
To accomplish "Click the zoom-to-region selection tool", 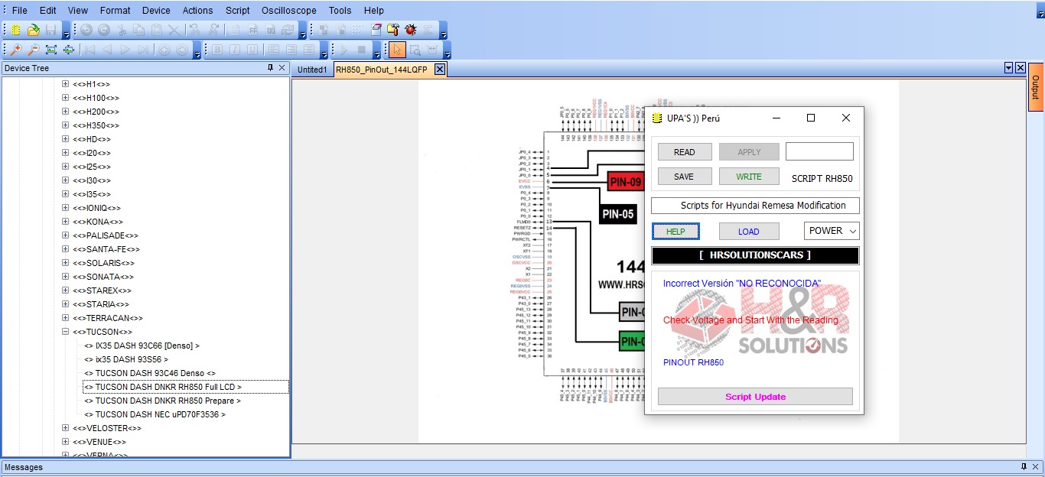I will coord(415,50).
